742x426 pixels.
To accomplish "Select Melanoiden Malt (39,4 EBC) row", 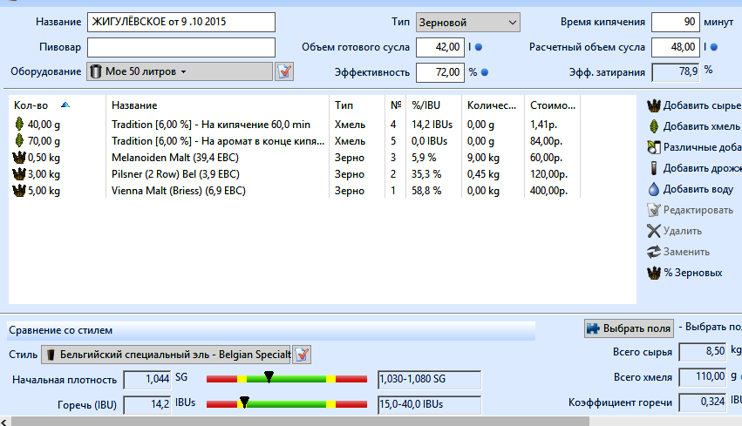I will coord(294,158).
